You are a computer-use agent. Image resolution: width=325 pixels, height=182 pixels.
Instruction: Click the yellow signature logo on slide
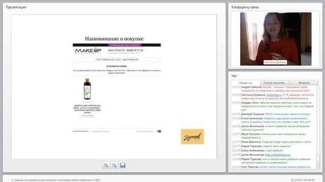192,136
